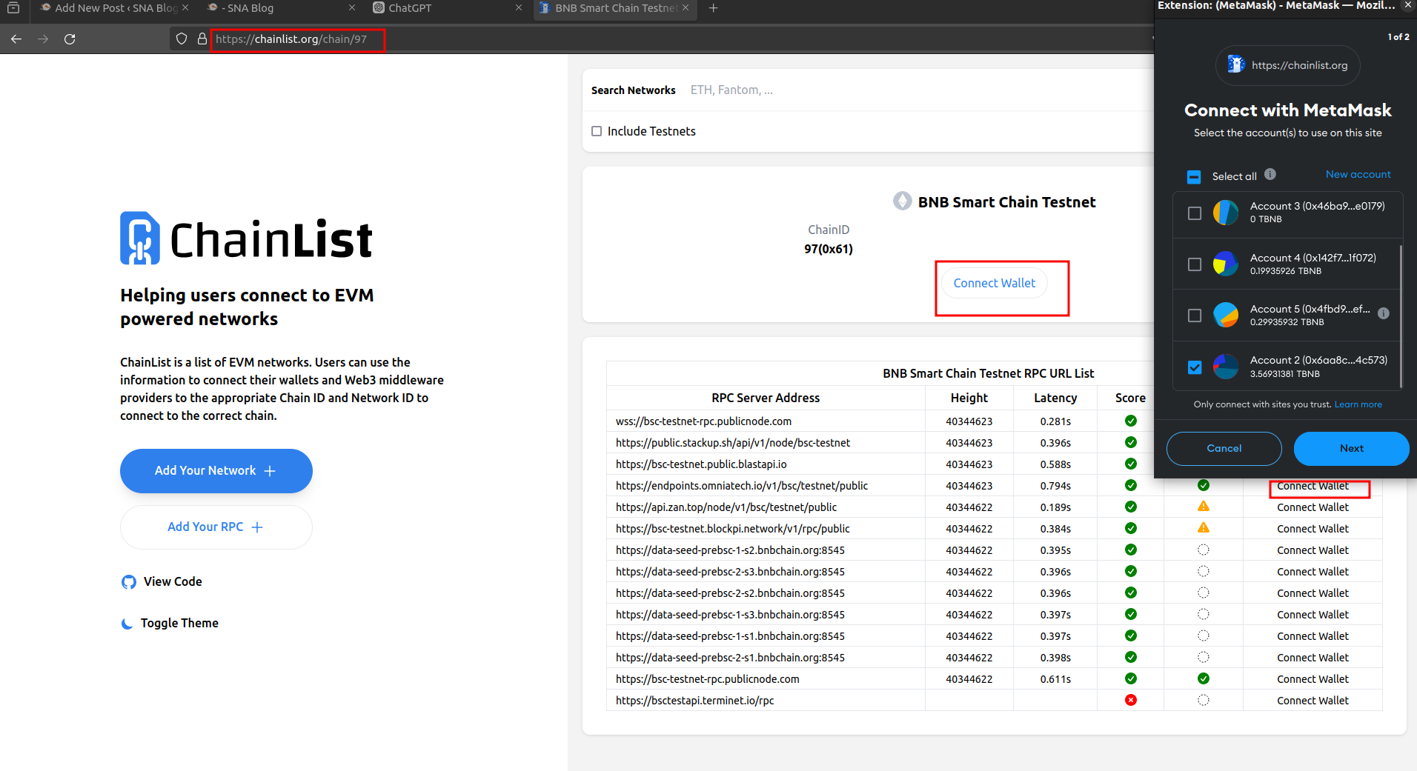Click privacy checkmark in bsc-testnet-rpc.publicnode.com https row
Screen dimensions: 1417x771
pos(1204,678)
